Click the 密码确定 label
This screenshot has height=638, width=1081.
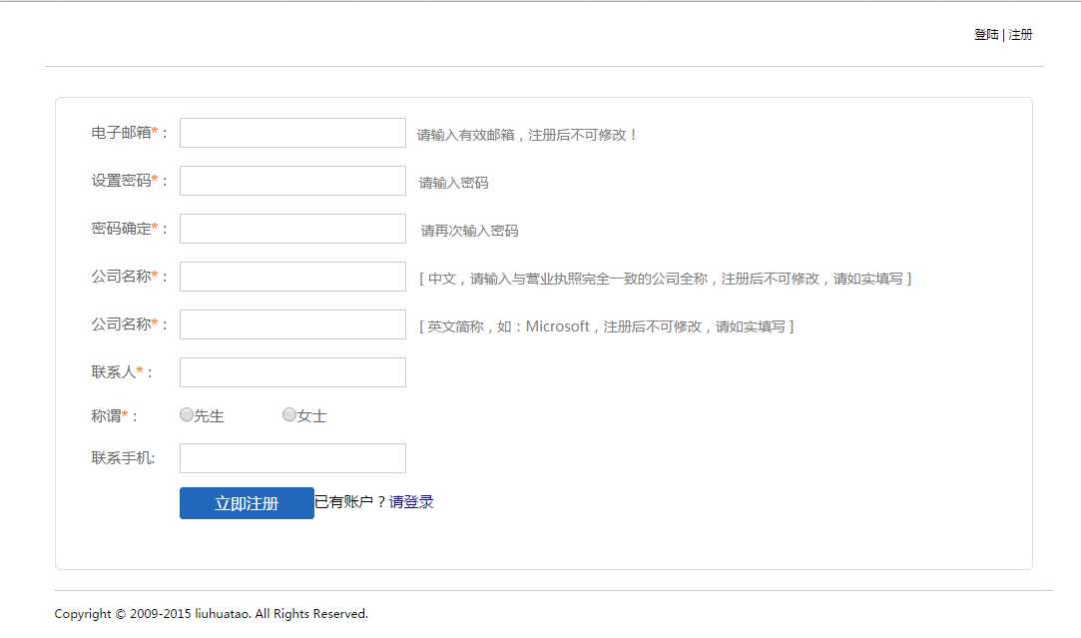coord(129,229)
